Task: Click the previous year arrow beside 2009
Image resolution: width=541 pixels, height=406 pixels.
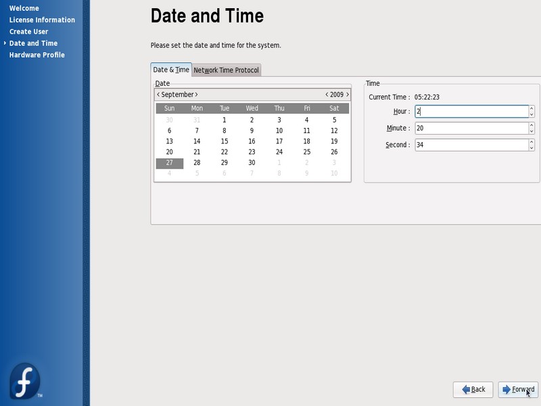Action: 327,95
